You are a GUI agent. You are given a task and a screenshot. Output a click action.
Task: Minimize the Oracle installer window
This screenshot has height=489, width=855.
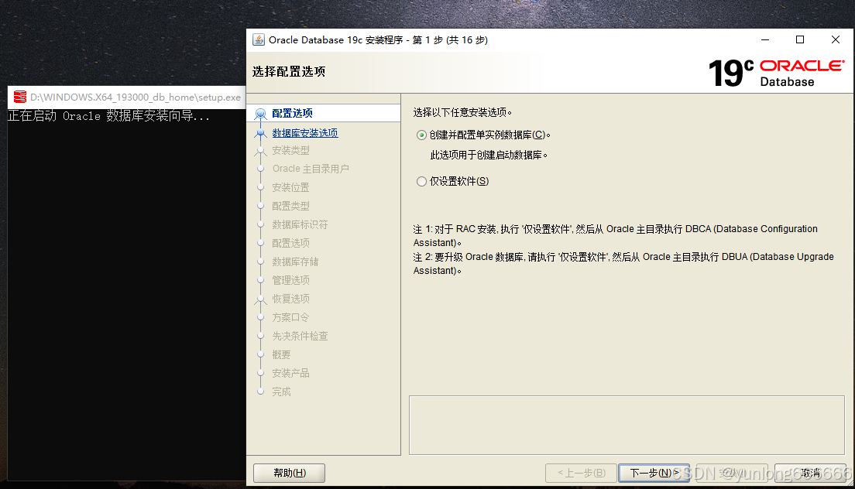765,39
